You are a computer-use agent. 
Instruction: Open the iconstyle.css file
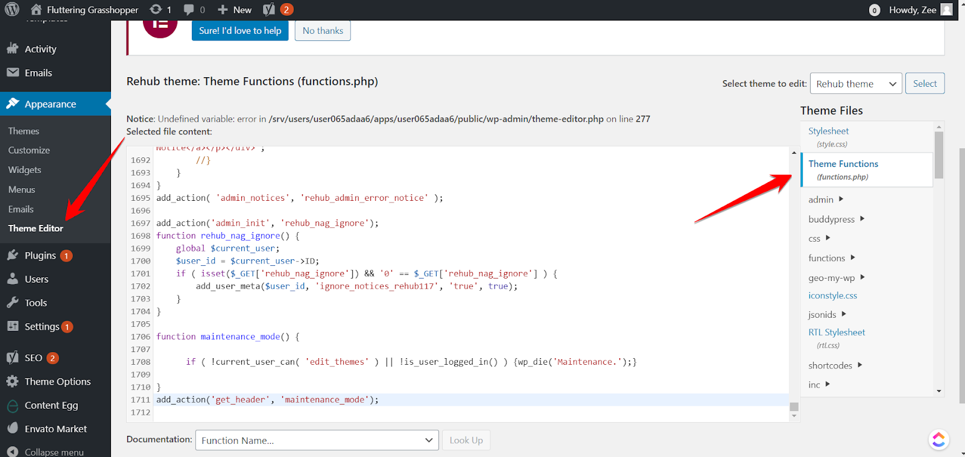[x=832, y=295]
